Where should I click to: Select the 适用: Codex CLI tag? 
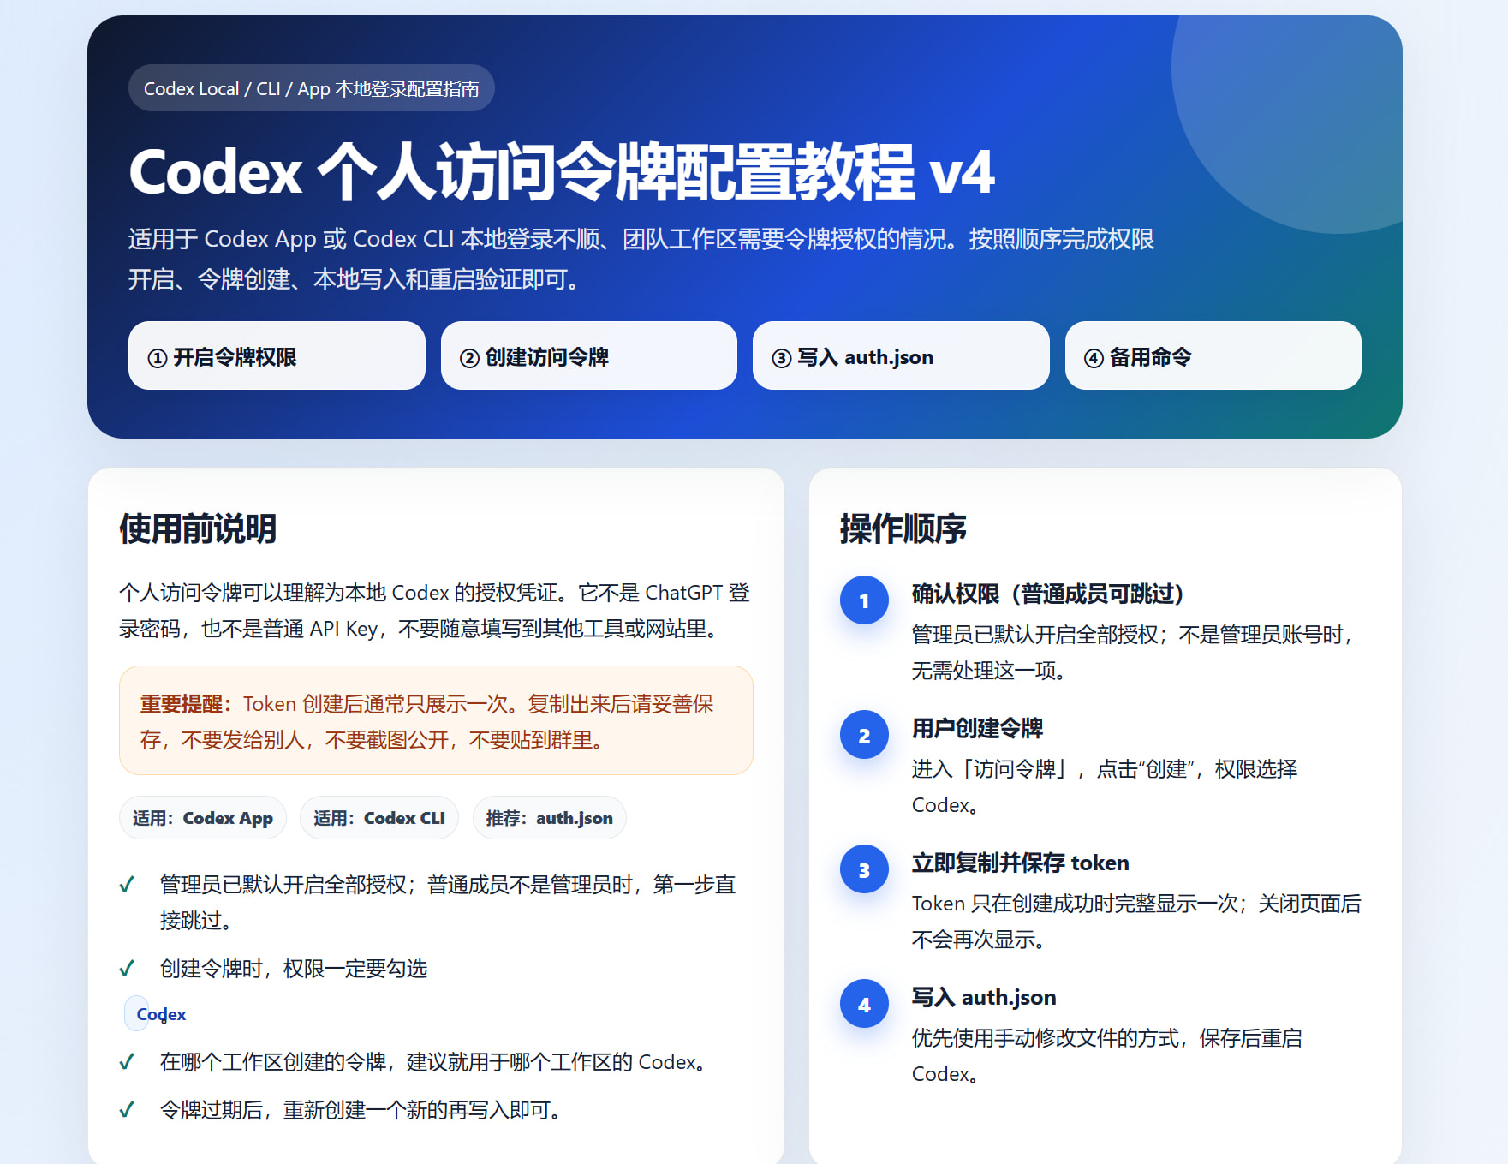pos(379,818)
